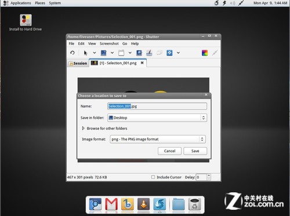
Task: Click the power lightning tray icon
Action: 224,3
